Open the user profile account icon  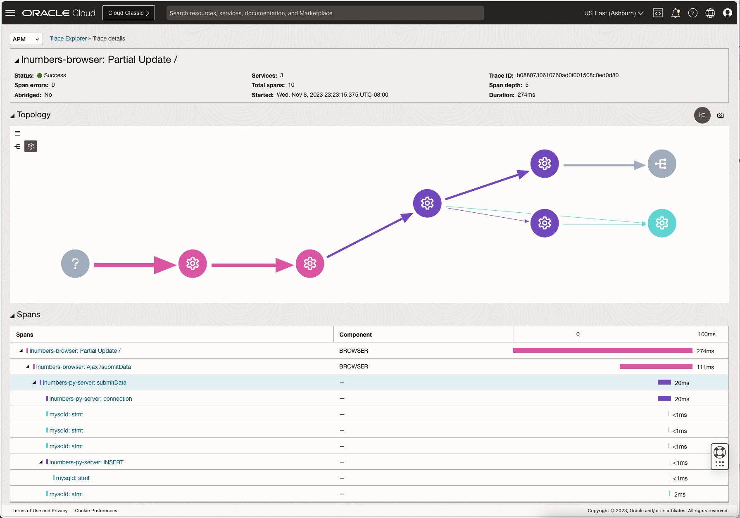point(727,13)
